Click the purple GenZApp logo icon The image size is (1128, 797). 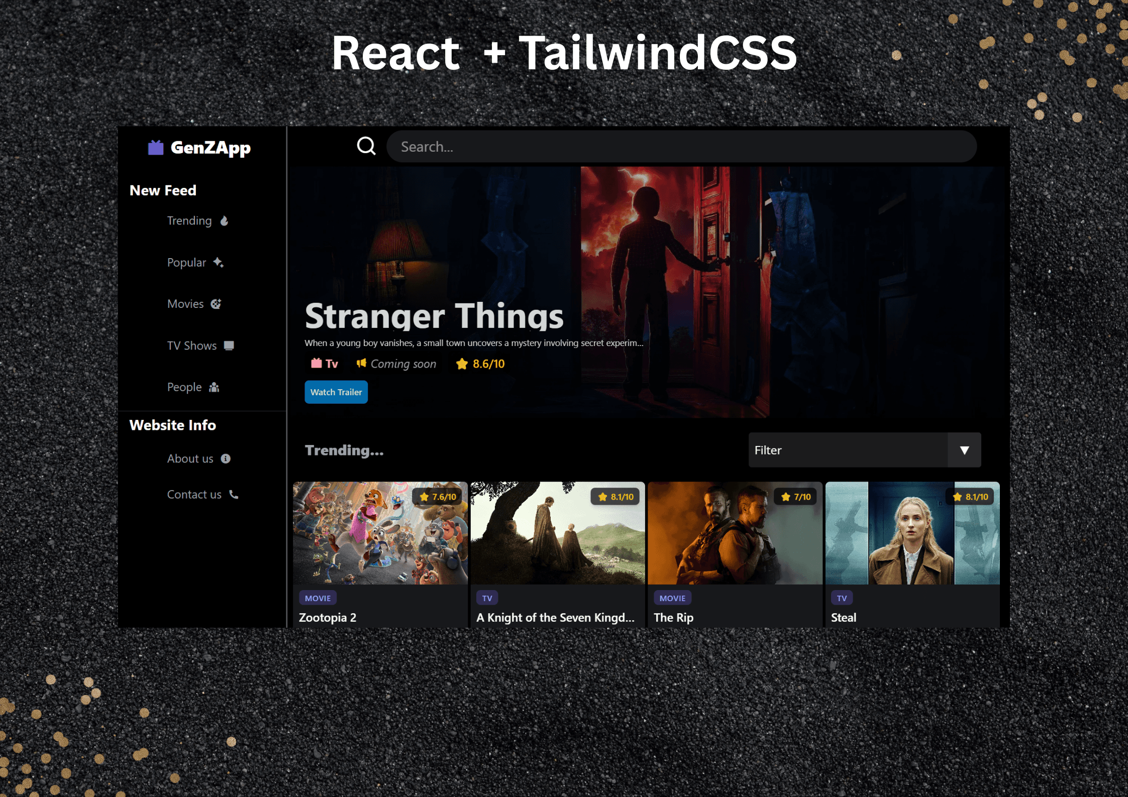click(156, 148)
